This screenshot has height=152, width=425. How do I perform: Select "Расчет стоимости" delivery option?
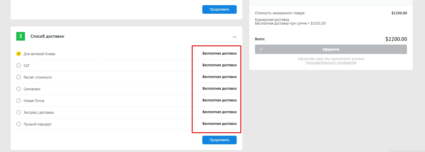[x=19, y=77]
